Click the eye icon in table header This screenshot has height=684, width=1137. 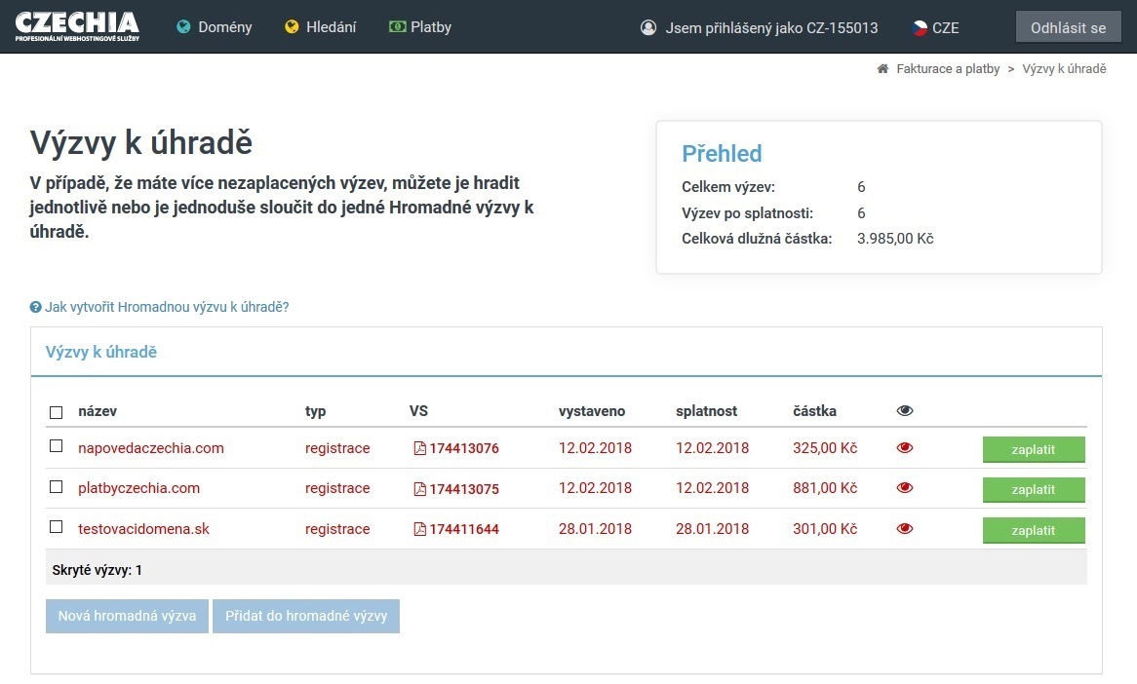point(905,411)
